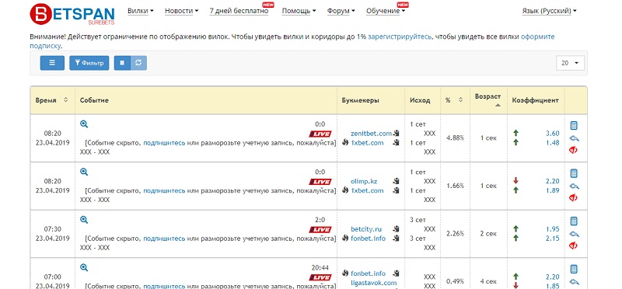Open the Новости menu
This screenshot has height=289, width=622.
tap(181, 11)
